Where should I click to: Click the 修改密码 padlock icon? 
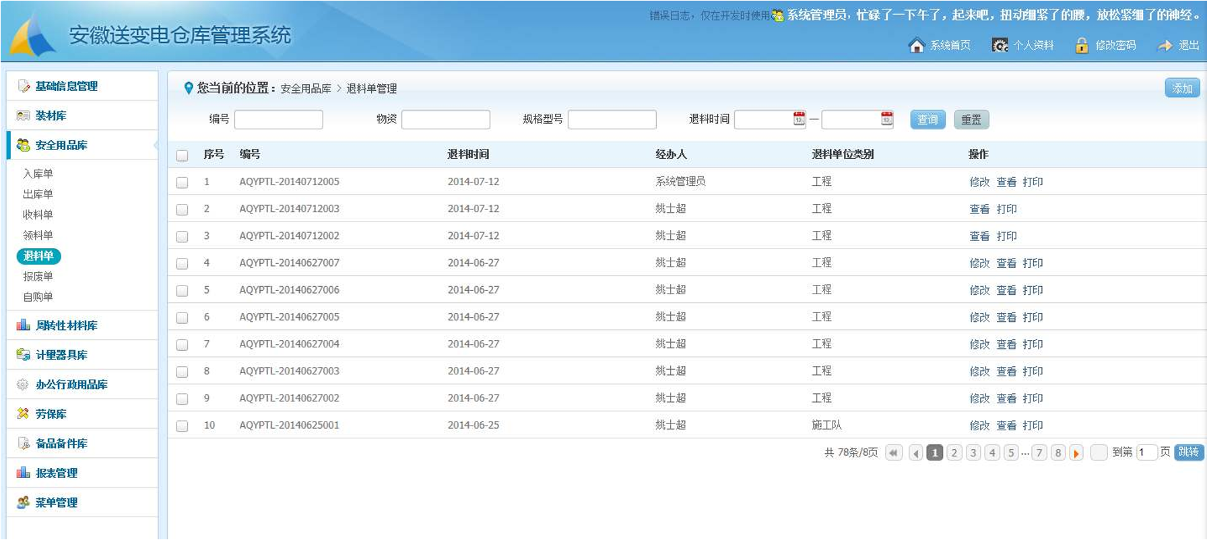1081,45
